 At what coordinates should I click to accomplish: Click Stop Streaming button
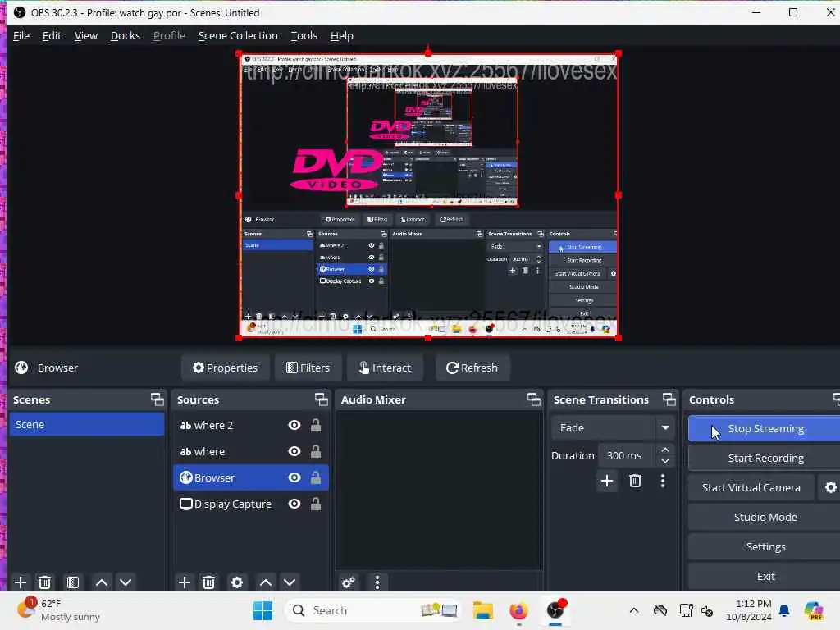click(x=765, y=428)
